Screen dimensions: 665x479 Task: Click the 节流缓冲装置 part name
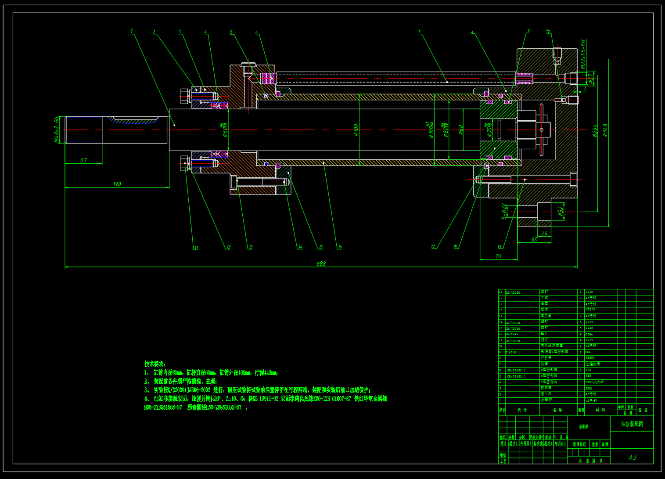552,346
